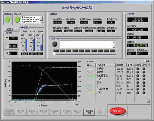
Task: Click the Kc field showing -100
Action: (x=13, y=38)
